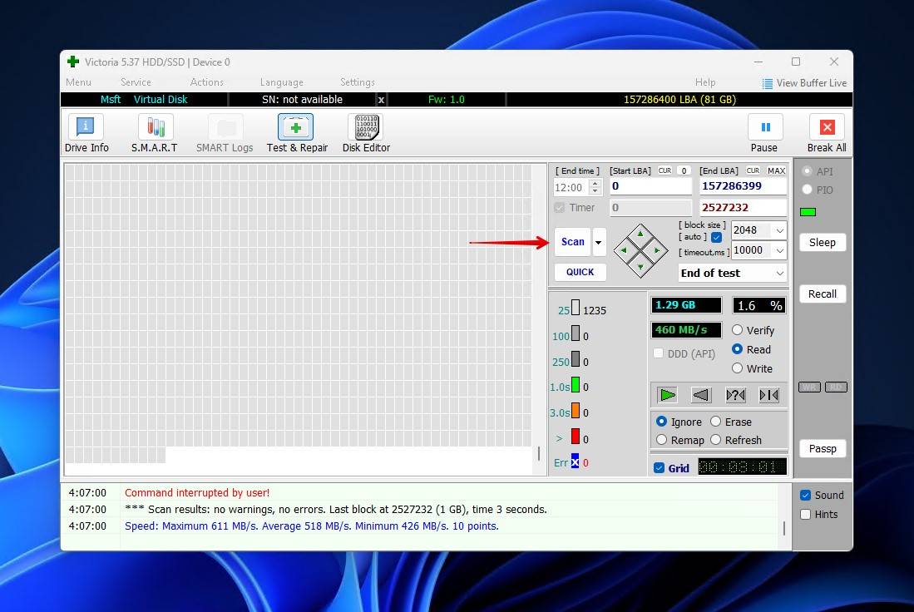Viewport: 914px width, 612px height.
Task: Select the Write radio button
Action: pos(738,368)
